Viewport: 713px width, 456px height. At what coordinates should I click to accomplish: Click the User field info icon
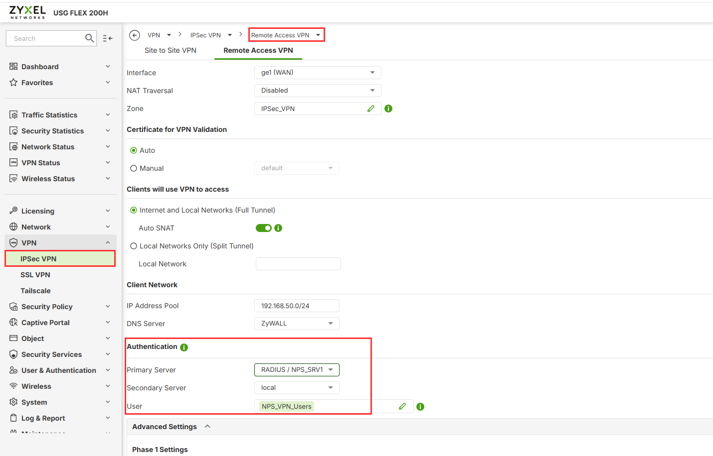tap(420, 407)
